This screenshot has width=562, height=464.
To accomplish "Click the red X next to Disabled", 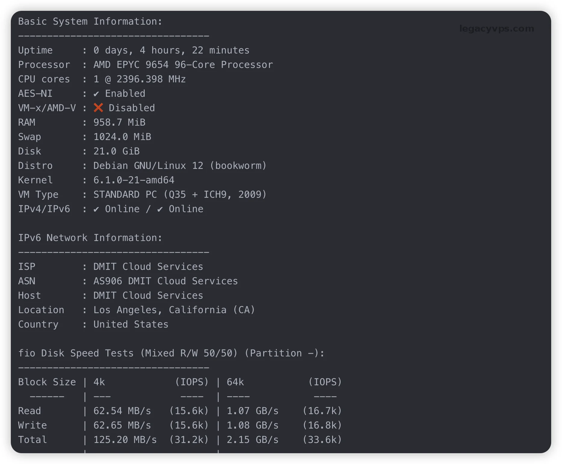I will coord(98,108).
